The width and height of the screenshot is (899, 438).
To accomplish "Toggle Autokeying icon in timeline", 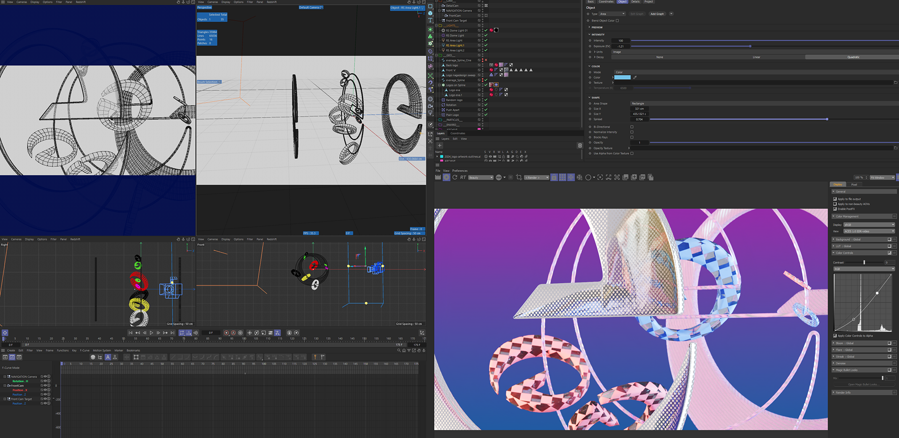I will 233,333.
